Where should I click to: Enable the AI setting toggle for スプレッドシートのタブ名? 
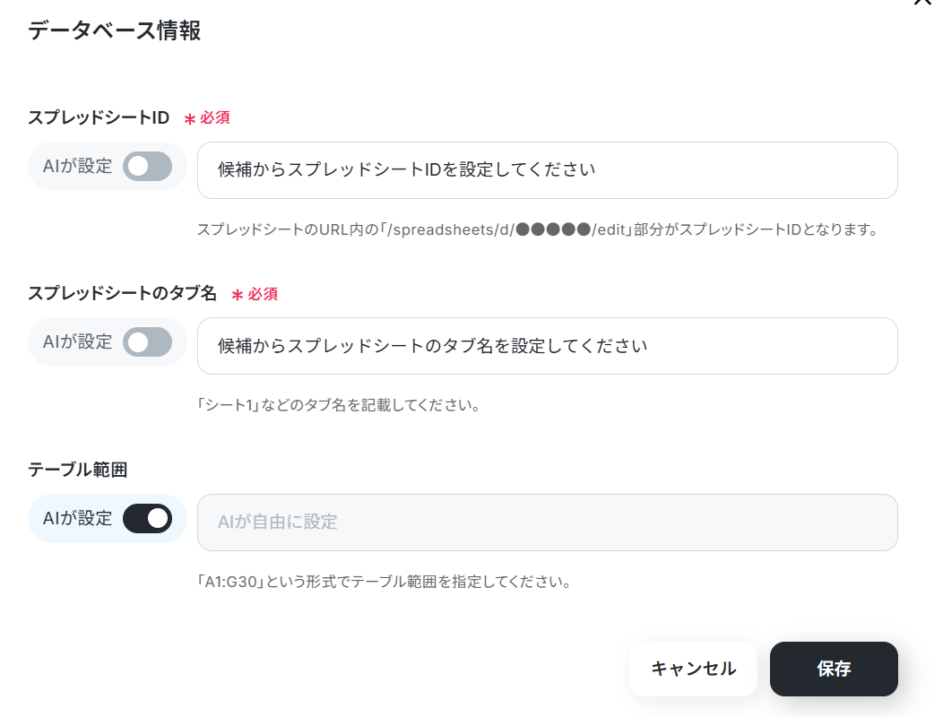pyautogui.click(x=147, y=342)
